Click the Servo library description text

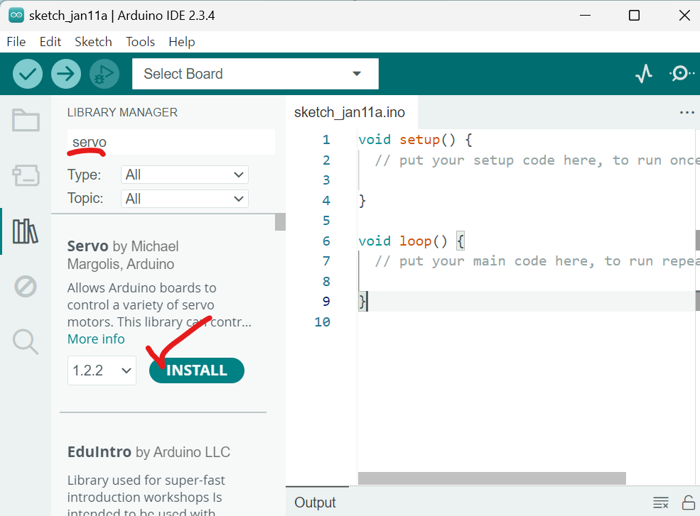click(x=159, y=305)
